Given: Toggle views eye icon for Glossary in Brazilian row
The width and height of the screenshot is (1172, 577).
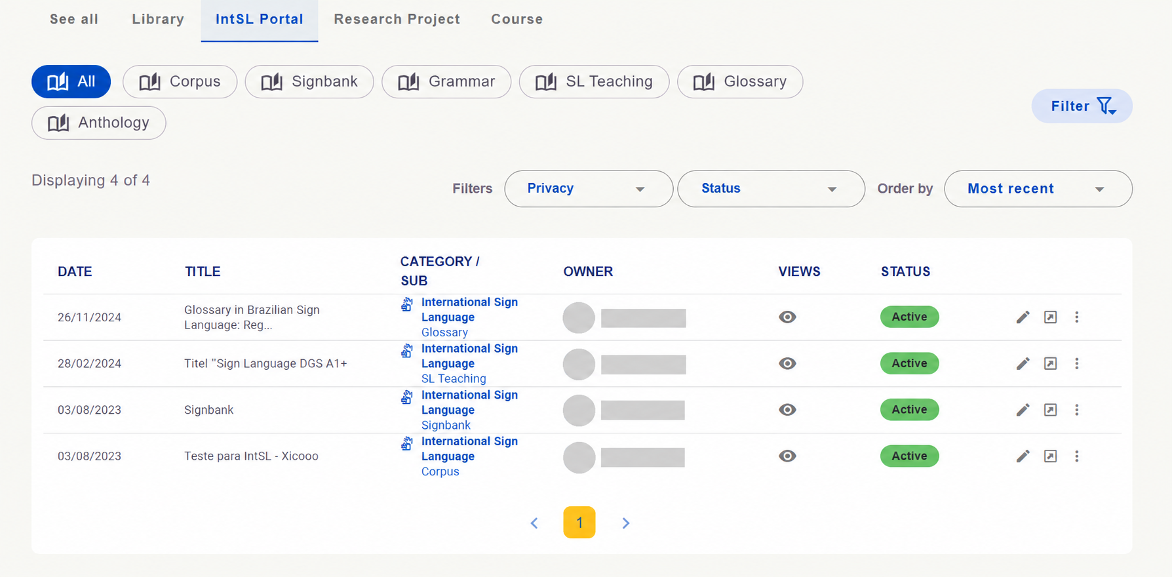Looking at the screenshot, I should coord(787,317).
